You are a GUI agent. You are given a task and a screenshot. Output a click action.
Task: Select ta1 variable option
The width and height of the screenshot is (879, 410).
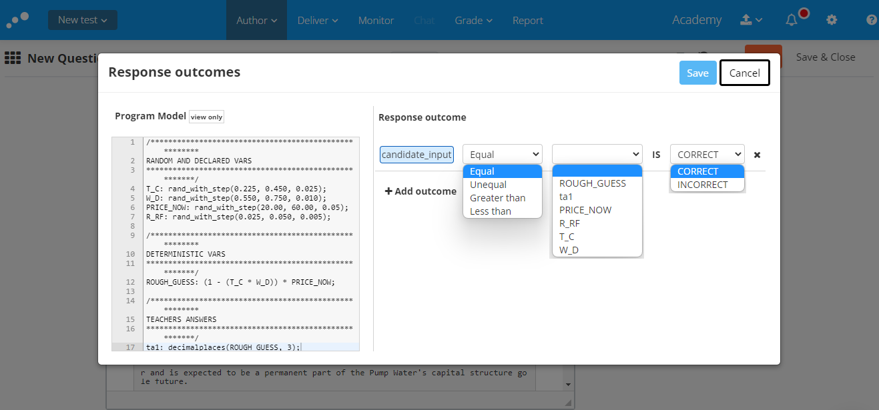tap(597, 197)
